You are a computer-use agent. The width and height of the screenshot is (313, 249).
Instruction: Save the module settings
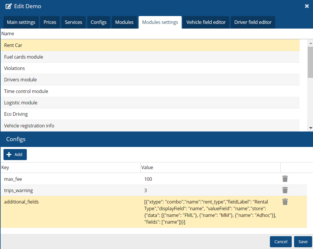pos(303,242)
